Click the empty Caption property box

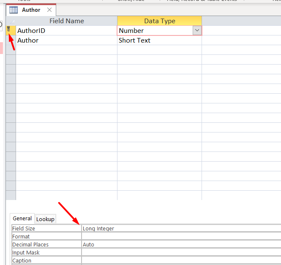[181, 260]
